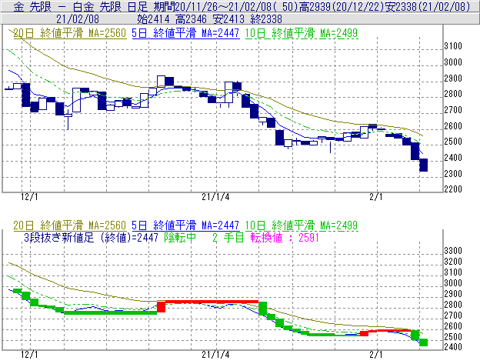Click the date 21/02/08 in info bar
Image resolution: width=480 pixels, height=364 pixels.
point(78,19)
